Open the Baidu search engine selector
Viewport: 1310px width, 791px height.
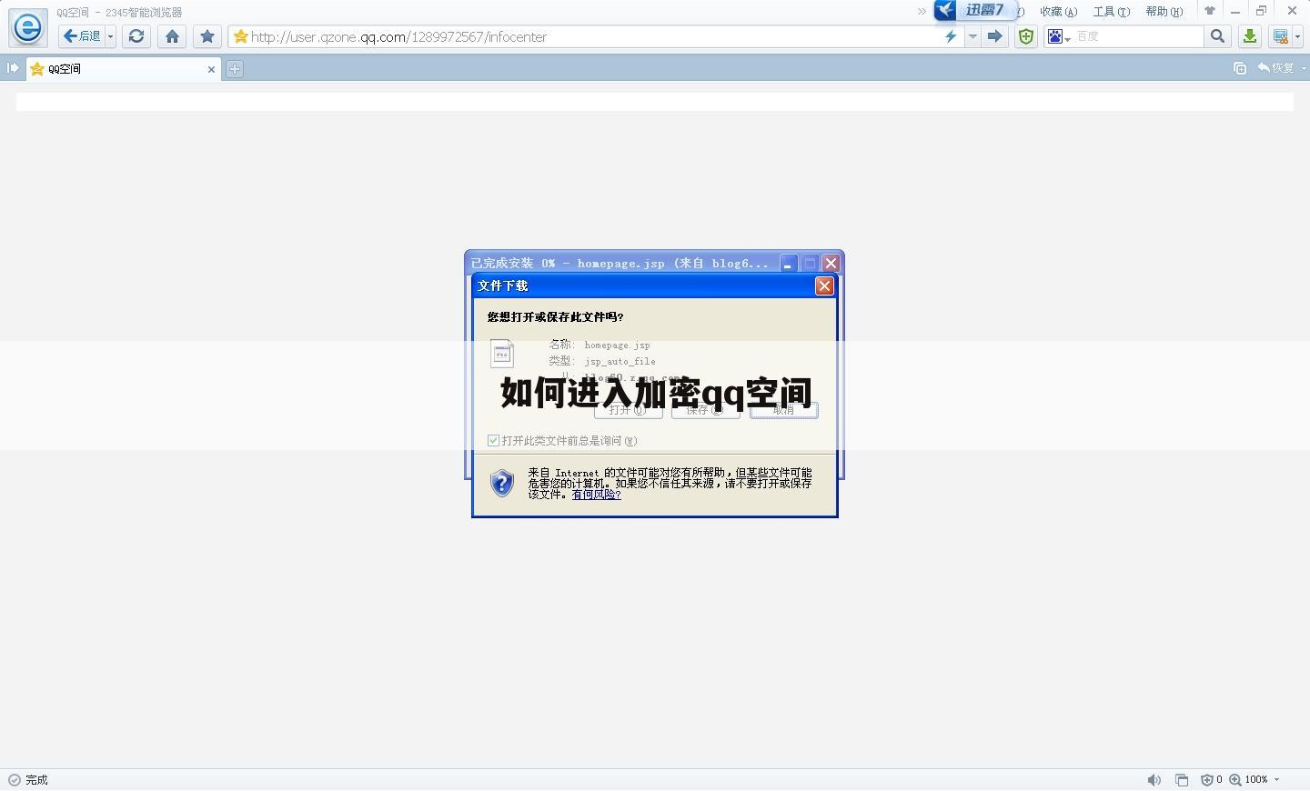pos(1058,36)
